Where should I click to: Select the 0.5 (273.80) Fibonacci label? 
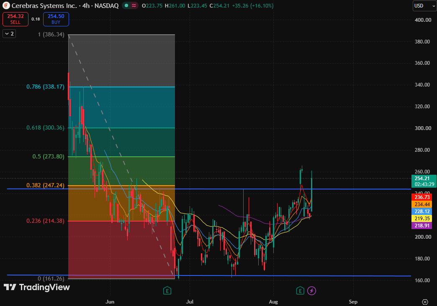pyautogui.click(x=48, y=156)
